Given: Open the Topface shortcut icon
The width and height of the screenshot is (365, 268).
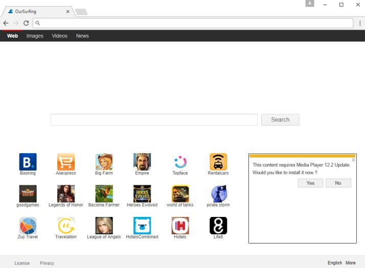Looking at the screenshot, I should [180, 162].
